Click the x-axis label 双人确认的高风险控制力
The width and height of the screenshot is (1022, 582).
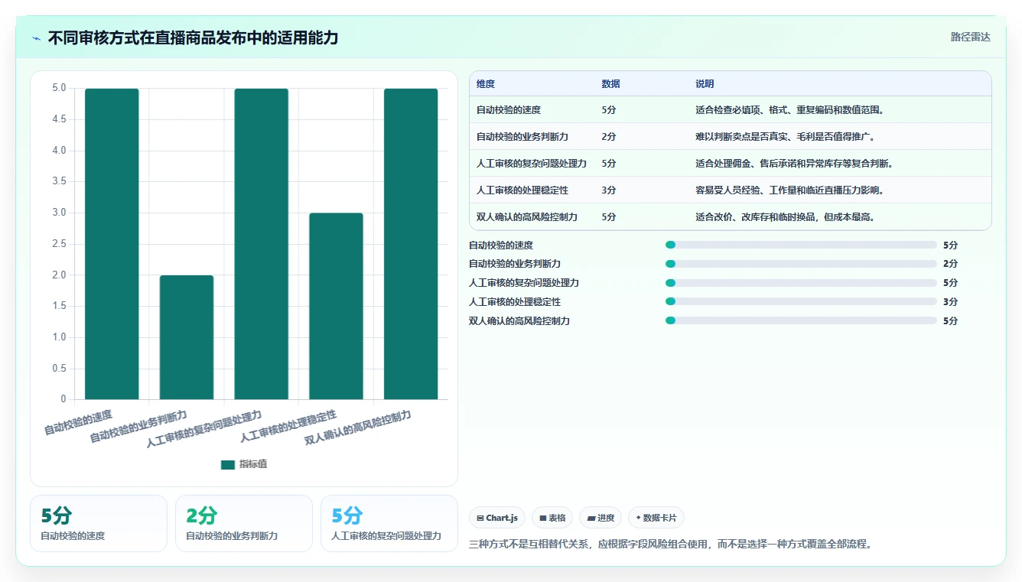[358, 428]
